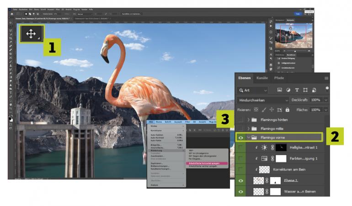352x206 pixels.
Task: Click the Home icon in the options bar
Action: click(12, 14)
